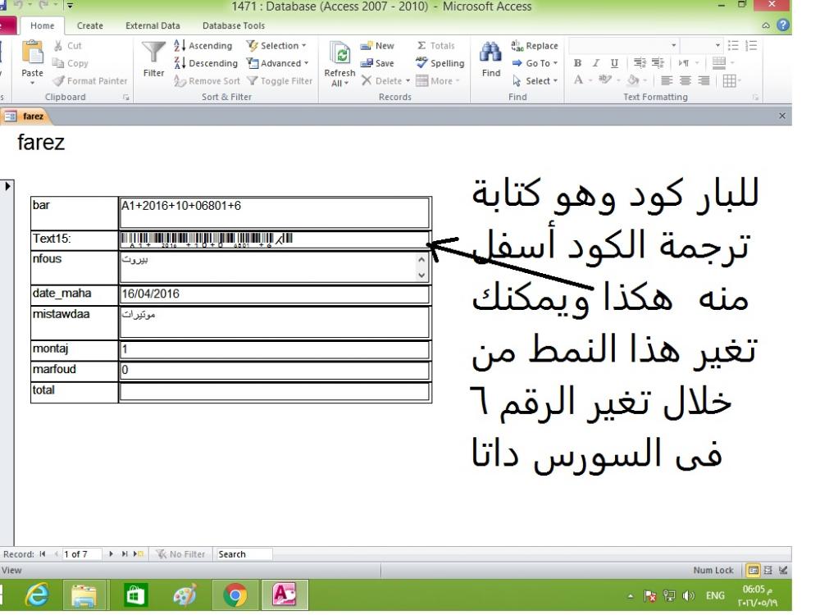Screen dimensions: 820x615
Task: Click the numbering list icon
Action: [x=751, y=45]
